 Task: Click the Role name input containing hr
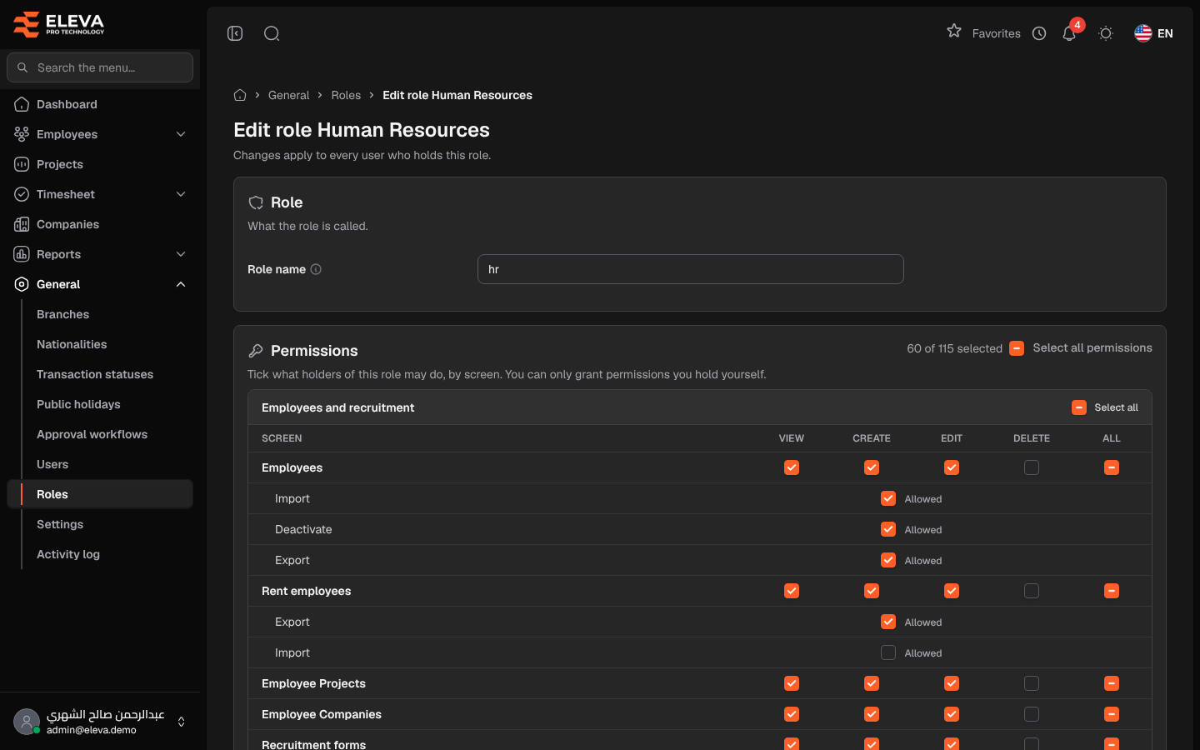coord(690,269)
